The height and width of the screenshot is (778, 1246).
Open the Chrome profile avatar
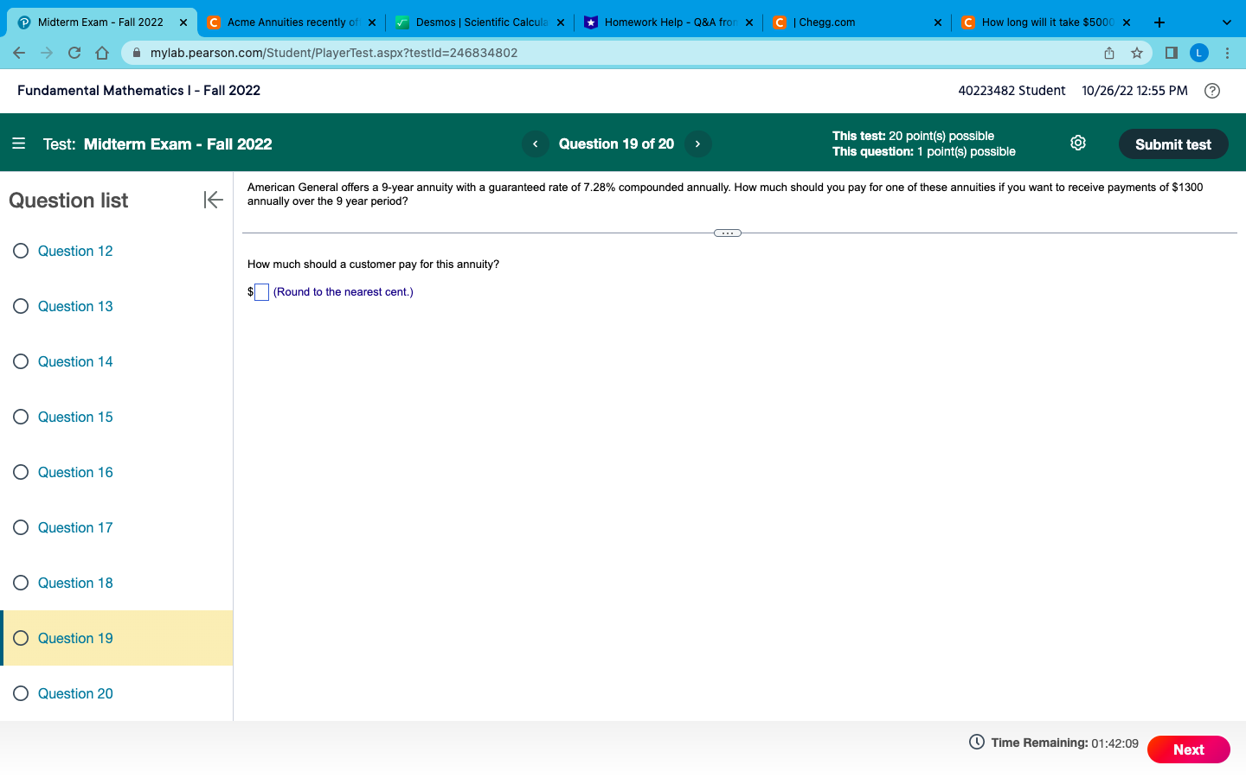tap(1199, 53)
